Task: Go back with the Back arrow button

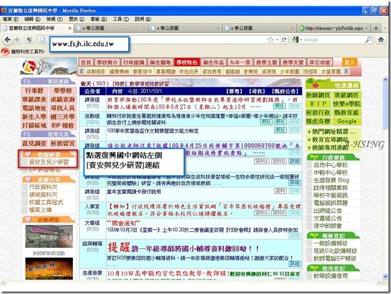Action: pos(7,39)
